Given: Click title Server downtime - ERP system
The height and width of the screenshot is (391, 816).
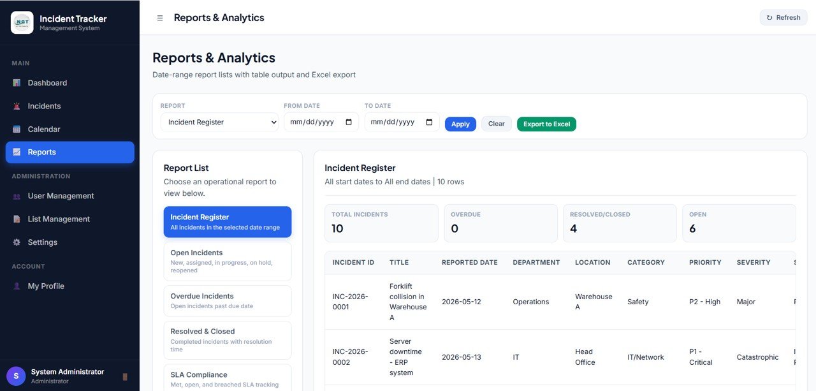Looking at the screenshot, I should [x=406, y=357].
